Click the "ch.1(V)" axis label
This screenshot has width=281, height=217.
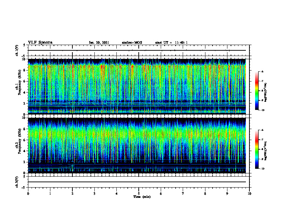pyautogui.click(x=17, y=50)
